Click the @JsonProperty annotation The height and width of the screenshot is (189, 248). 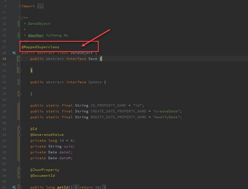(45, 170)
